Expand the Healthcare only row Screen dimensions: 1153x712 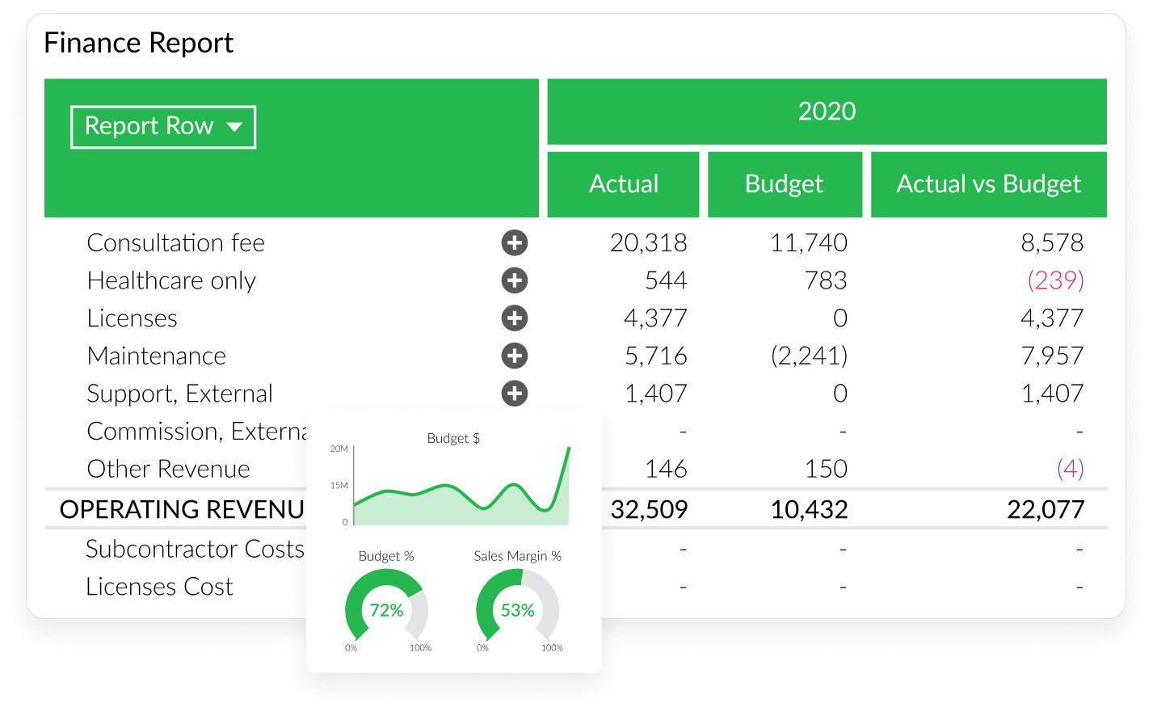pos(515,280)
